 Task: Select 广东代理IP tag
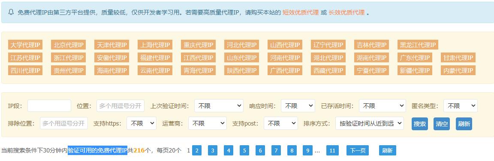[x=415, y=58]
